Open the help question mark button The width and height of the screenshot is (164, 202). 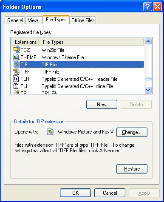pos(147,7)
